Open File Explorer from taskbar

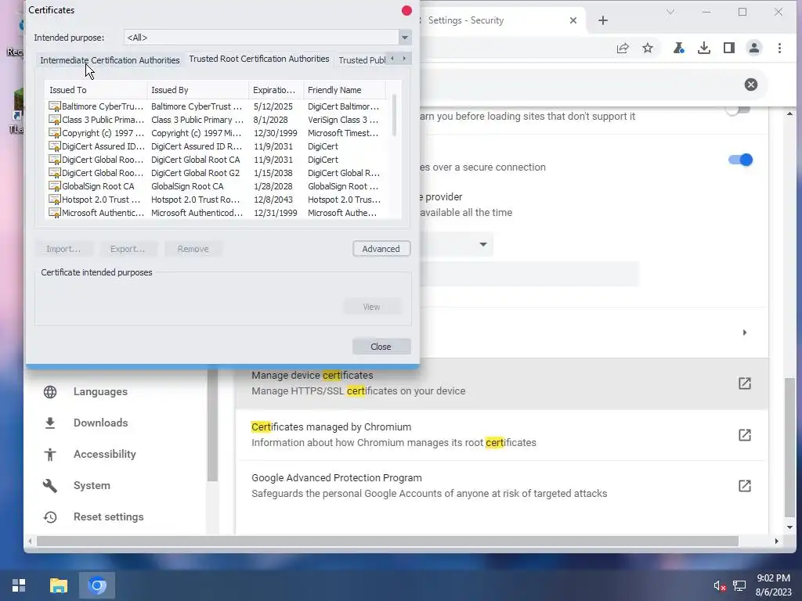click(58, 585)
